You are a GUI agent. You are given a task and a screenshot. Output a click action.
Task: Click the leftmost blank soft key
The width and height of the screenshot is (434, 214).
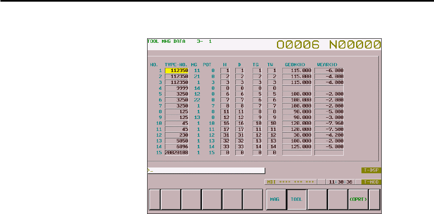tap(155, 199)
